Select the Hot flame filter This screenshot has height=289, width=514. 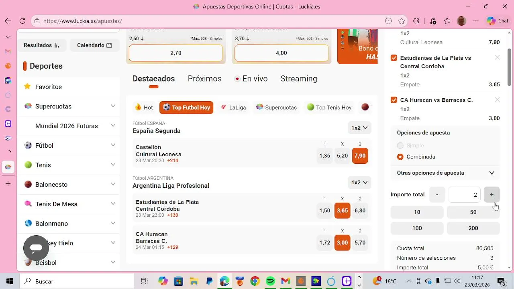pos(144,108)
